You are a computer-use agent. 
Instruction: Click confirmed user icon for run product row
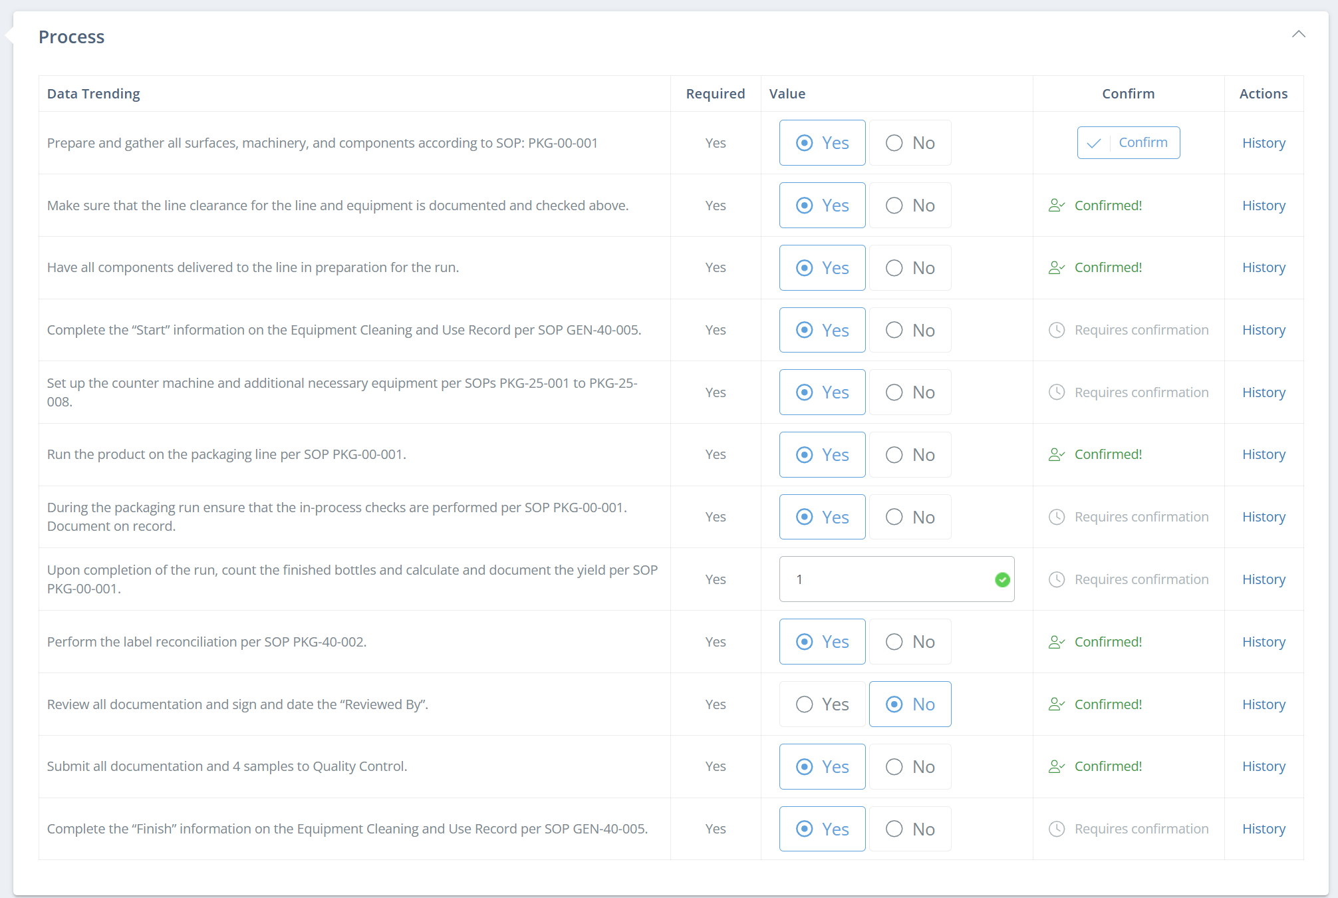click(x=1056, y=455)
